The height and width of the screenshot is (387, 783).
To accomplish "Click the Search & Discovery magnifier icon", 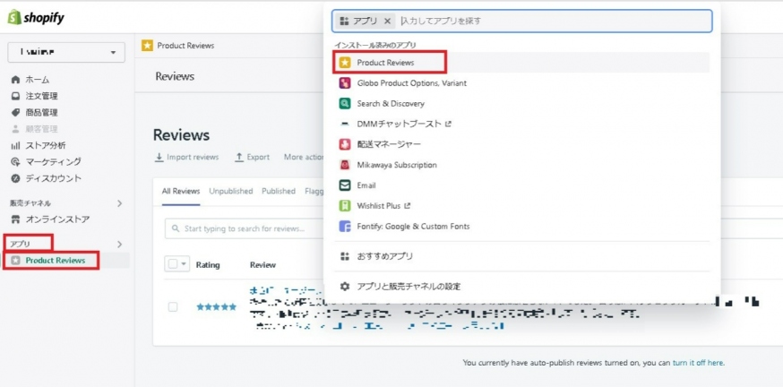I will [345, 103].
